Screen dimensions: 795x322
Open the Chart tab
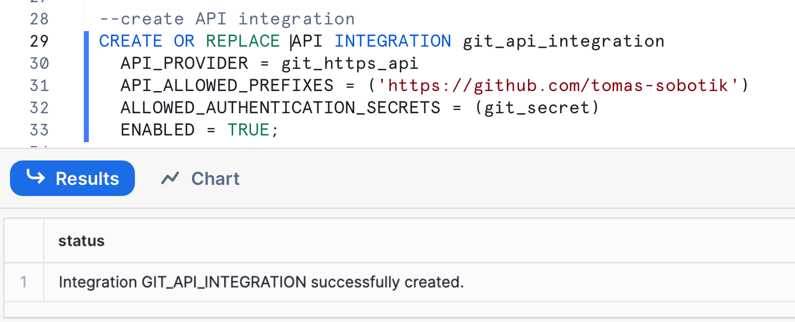pos(200,178)
